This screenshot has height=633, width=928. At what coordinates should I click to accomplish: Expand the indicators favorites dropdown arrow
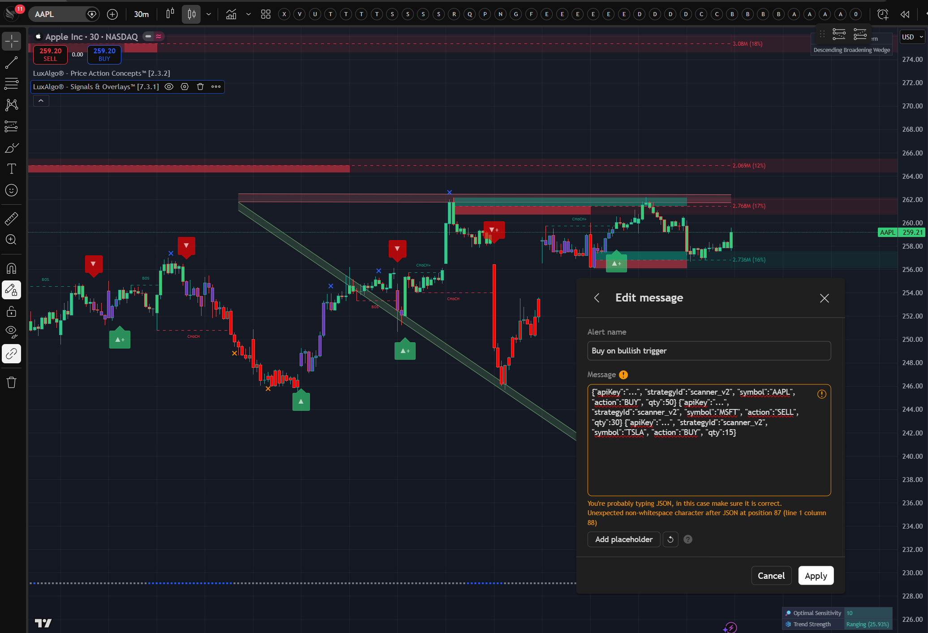[x=248, y=14]
